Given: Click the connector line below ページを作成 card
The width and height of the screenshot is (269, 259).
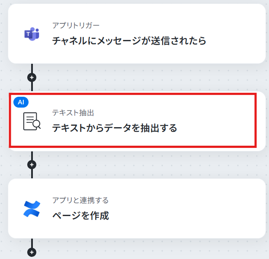Looking at the screenshot, I should click(32, 243).
